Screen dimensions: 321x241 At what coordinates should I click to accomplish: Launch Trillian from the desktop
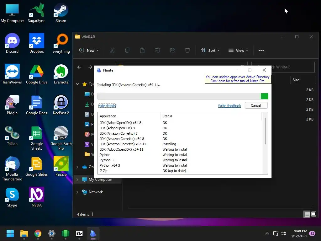coord(12,136)
